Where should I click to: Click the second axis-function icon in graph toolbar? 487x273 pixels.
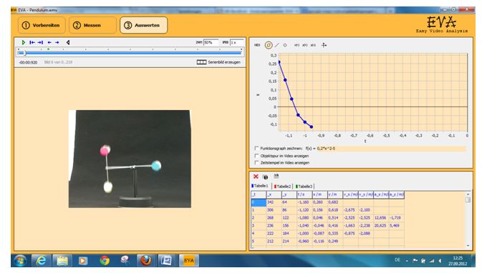304,45
